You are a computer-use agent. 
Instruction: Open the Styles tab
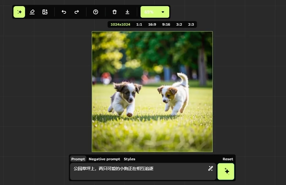tap(129, 159)
